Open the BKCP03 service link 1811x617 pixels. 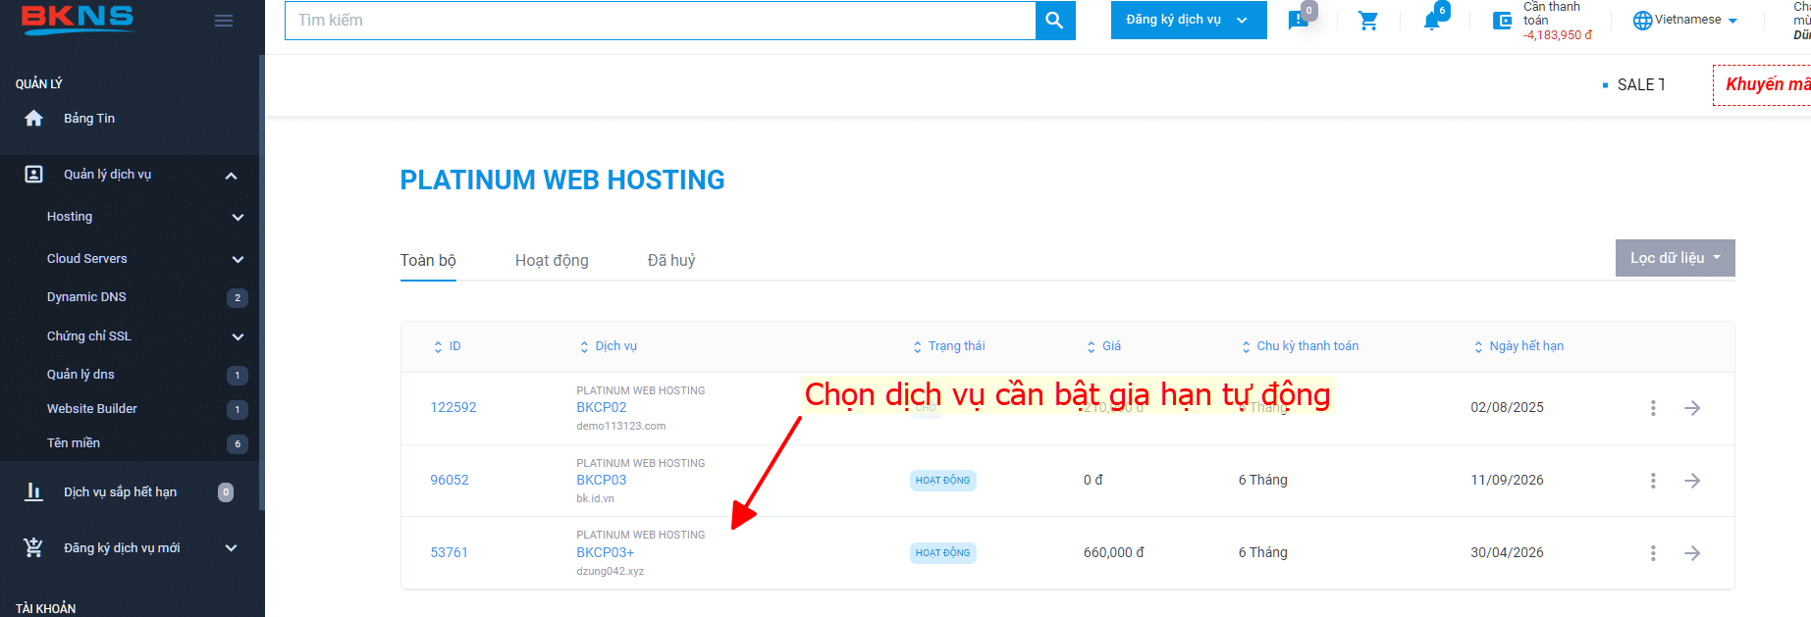click(601, 480)
